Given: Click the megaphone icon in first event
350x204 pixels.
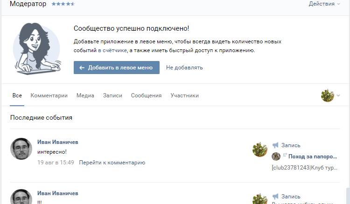Looking at the screenshot, I should point(275,145).
